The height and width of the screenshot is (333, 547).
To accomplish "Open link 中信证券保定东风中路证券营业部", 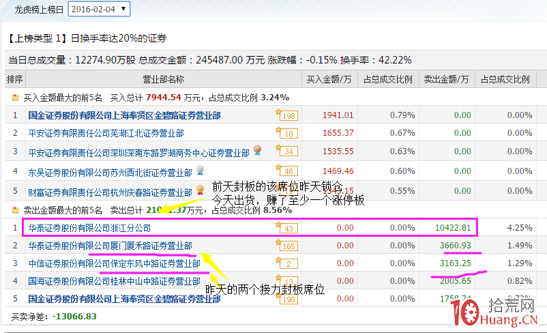I will [x=114, y=263].
